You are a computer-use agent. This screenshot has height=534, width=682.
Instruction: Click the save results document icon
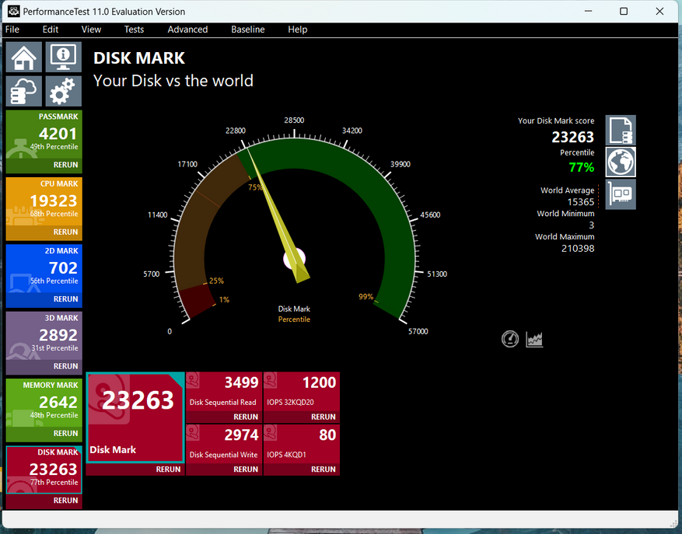pyautogui.click(x=621, y=130)
